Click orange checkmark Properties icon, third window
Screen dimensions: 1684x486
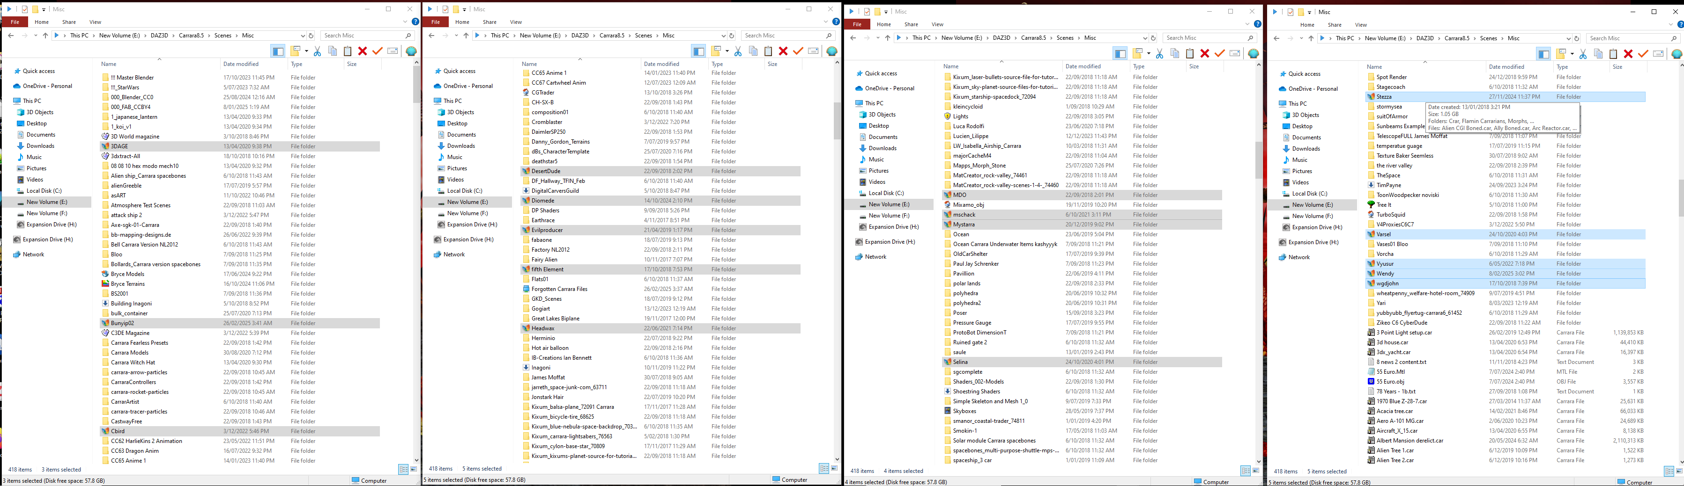[x=1219, y=54]
